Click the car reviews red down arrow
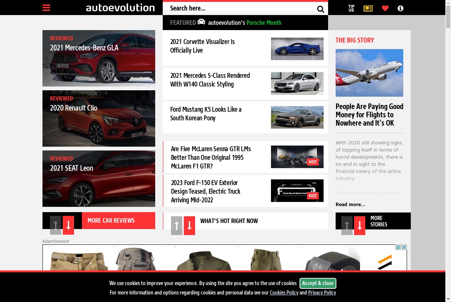Screen dimensions: 451x302 point(68,225)
